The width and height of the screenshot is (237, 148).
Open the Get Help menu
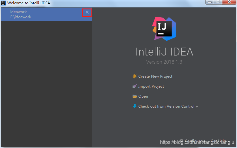click(218, 141)
